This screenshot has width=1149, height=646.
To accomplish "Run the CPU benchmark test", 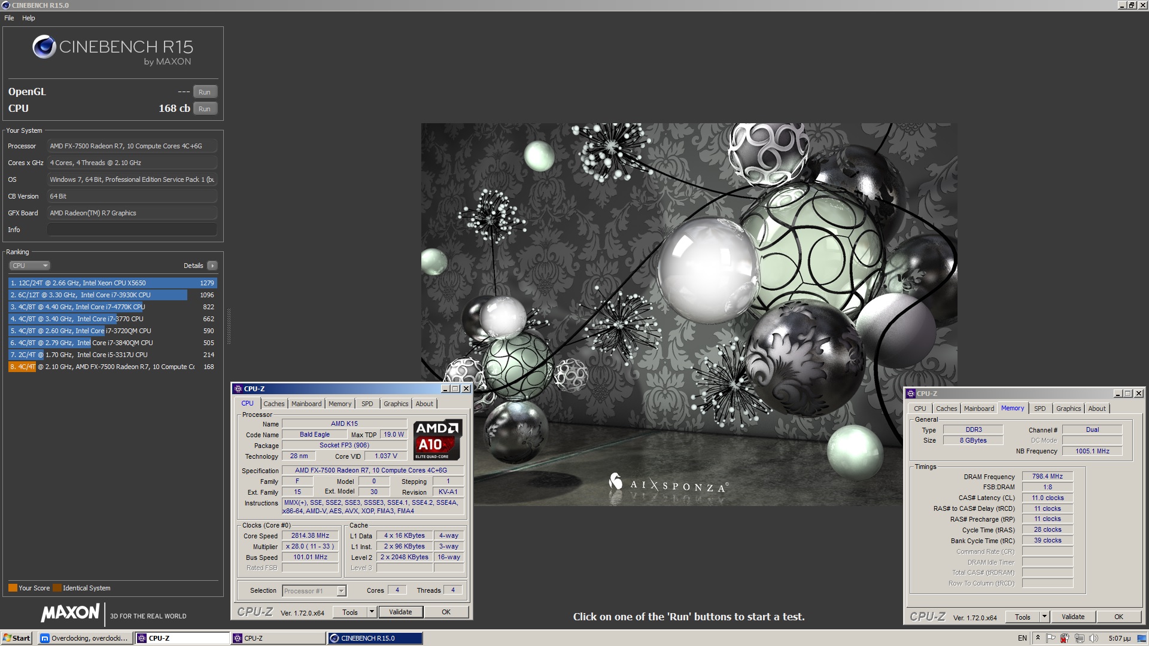I will (x=205, y=109).
